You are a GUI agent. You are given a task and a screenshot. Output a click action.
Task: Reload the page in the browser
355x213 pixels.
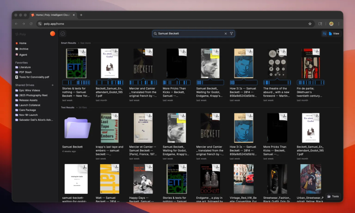pos(31,24)
